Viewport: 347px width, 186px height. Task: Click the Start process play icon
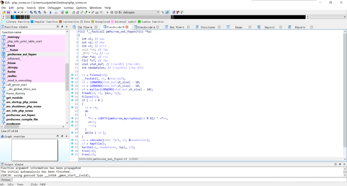coord(108,12)
